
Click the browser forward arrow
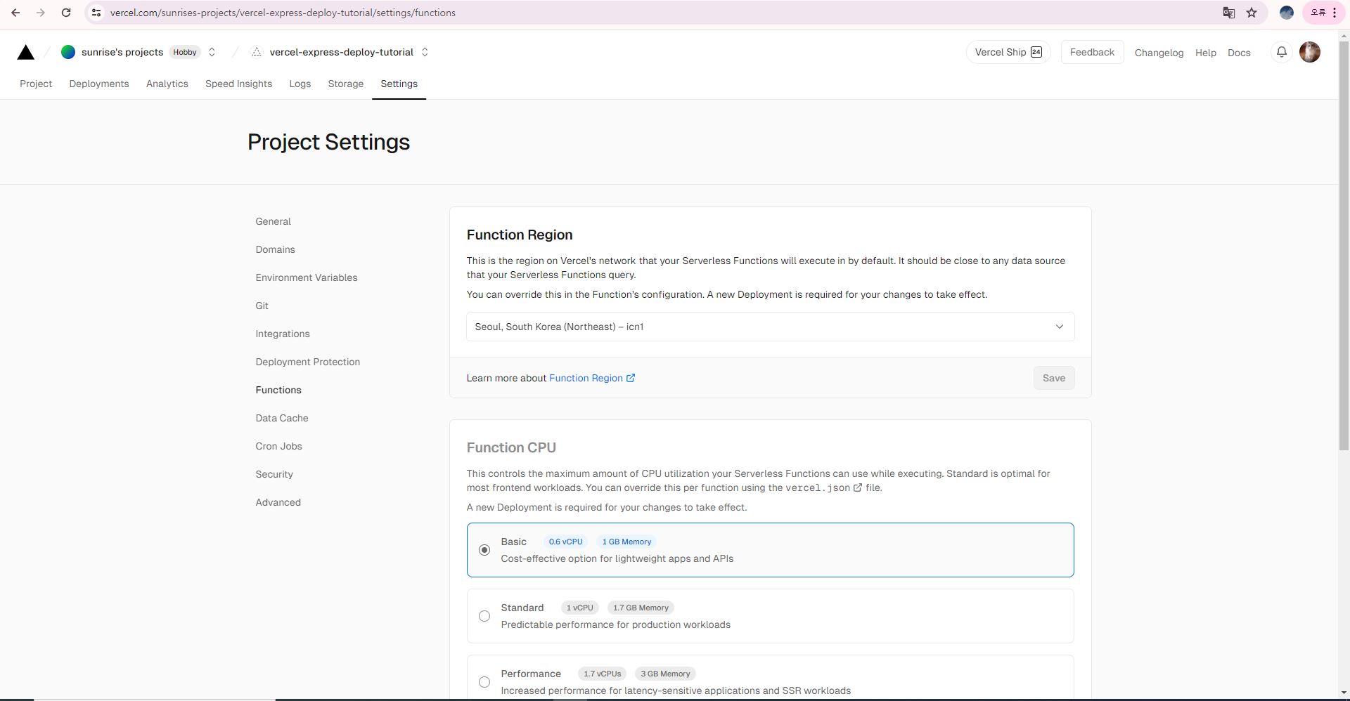41,13
